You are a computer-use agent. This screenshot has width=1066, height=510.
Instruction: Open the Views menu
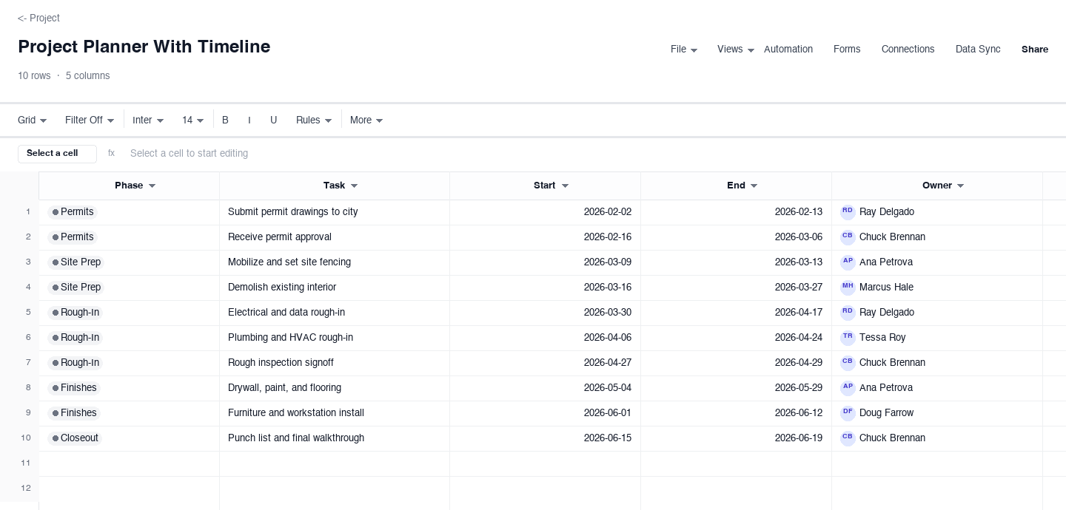click(736, 50)
